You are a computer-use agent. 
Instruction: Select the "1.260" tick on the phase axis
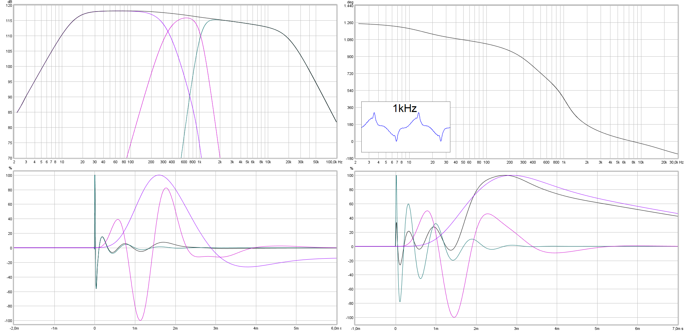point(349,23)
